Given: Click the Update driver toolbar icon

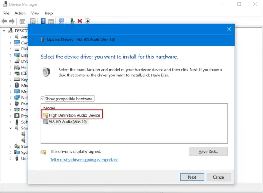Looking at the screenshot, I should 72,21.
